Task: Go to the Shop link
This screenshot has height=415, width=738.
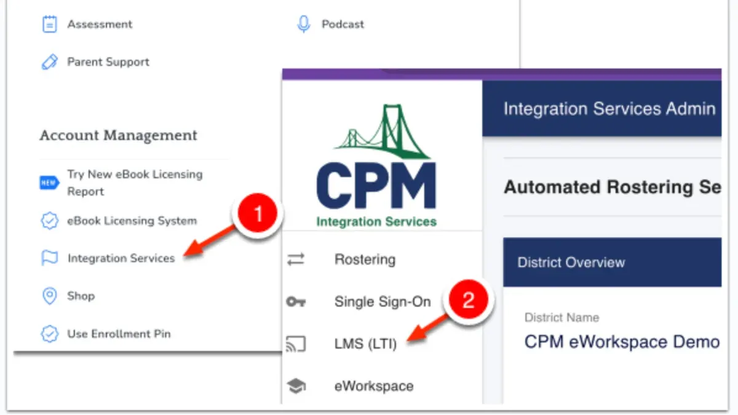Action: point(81,296)
